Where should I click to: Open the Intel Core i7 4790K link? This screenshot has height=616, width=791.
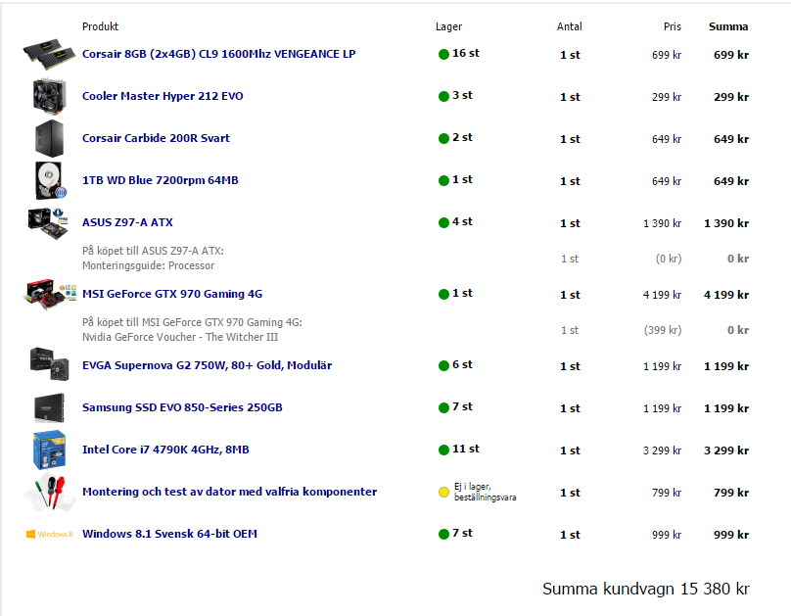(165, 450)
